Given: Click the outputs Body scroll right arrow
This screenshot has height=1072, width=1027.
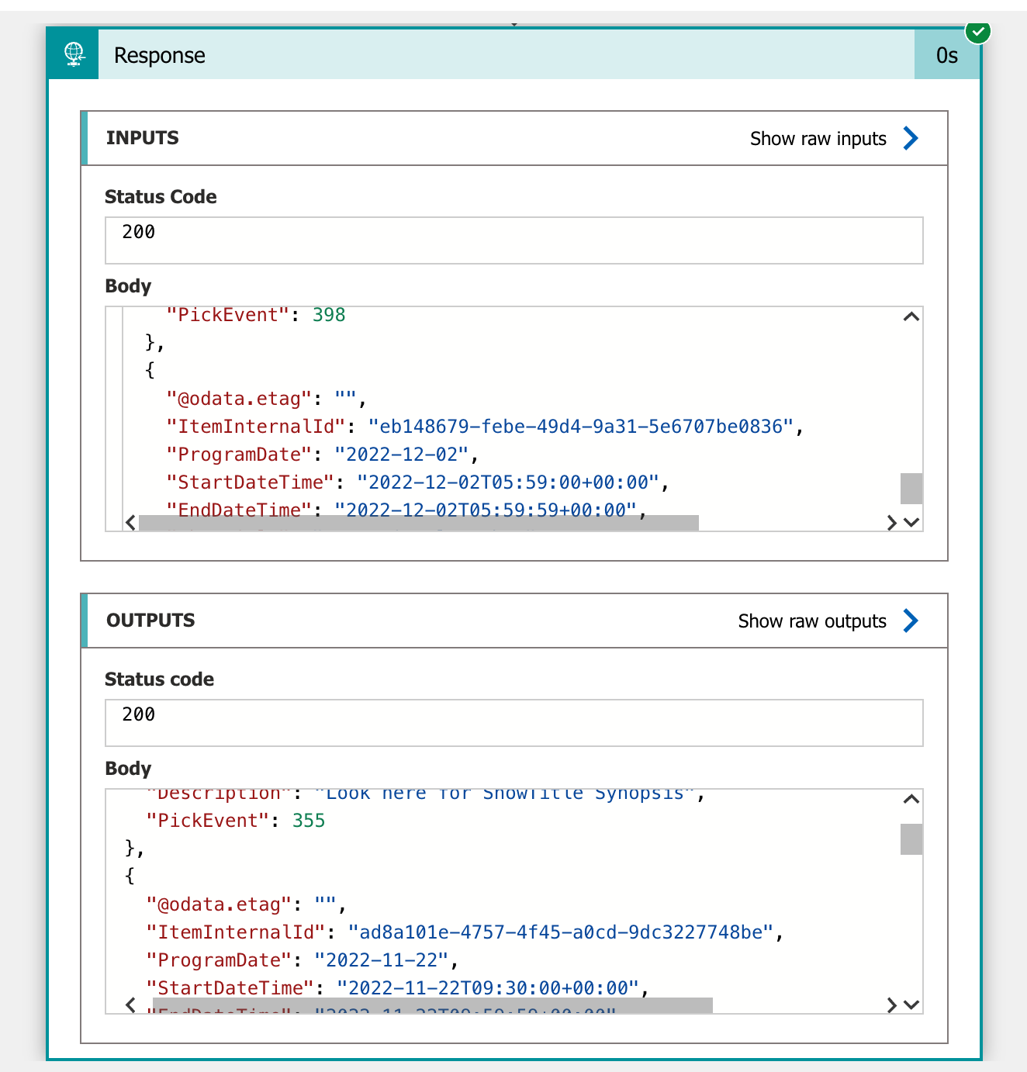Looking at the screenshot, I should coord(892,1005).
